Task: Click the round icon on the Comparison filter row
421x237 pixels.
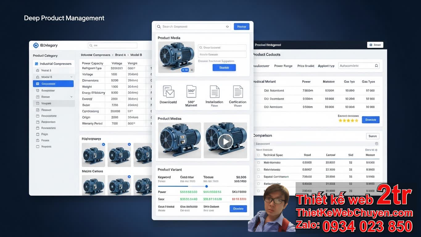Action: pos(377,144)
